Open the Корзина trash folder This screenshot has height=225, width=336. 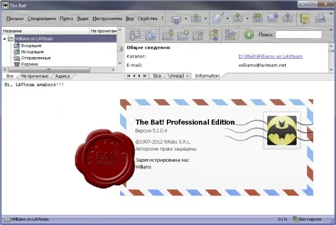click(x=29, y=64)
